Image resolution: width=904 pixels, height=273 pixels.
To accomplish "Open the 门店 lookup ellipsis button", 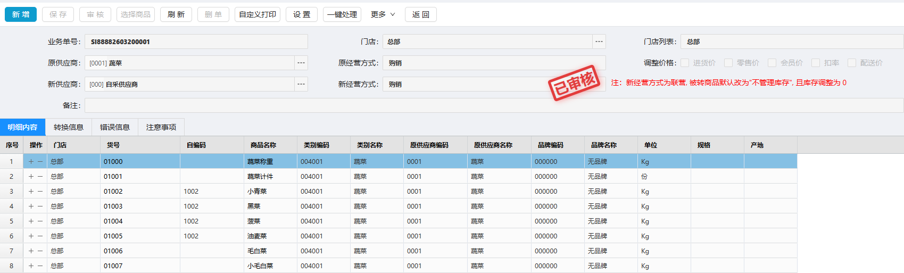I will (x=599, y=42).
